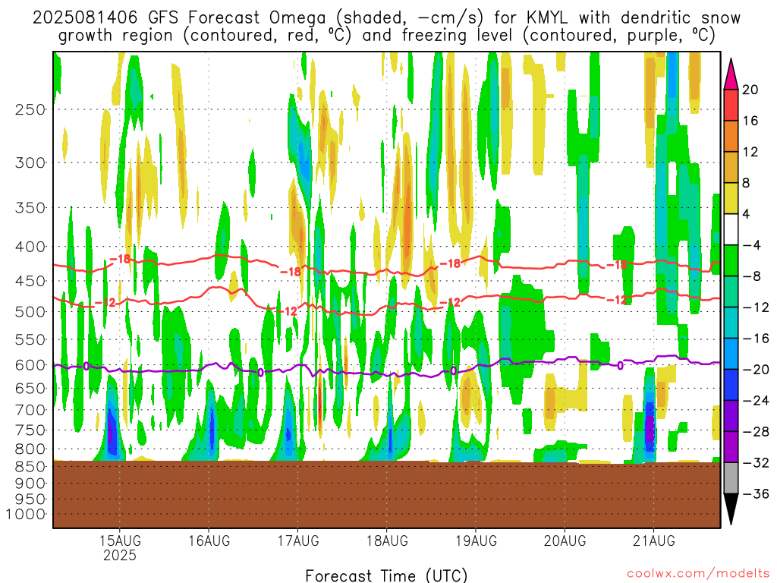Click the colorbar value label 8
The width and height of the screenshot is (777, 583).
(747, 183)
